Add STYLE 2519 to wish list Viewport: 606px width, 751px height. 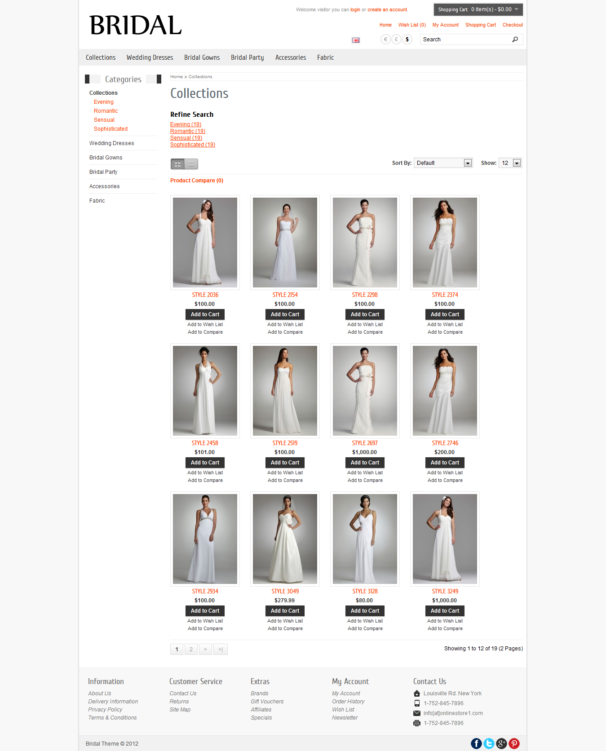coord(285,473)
